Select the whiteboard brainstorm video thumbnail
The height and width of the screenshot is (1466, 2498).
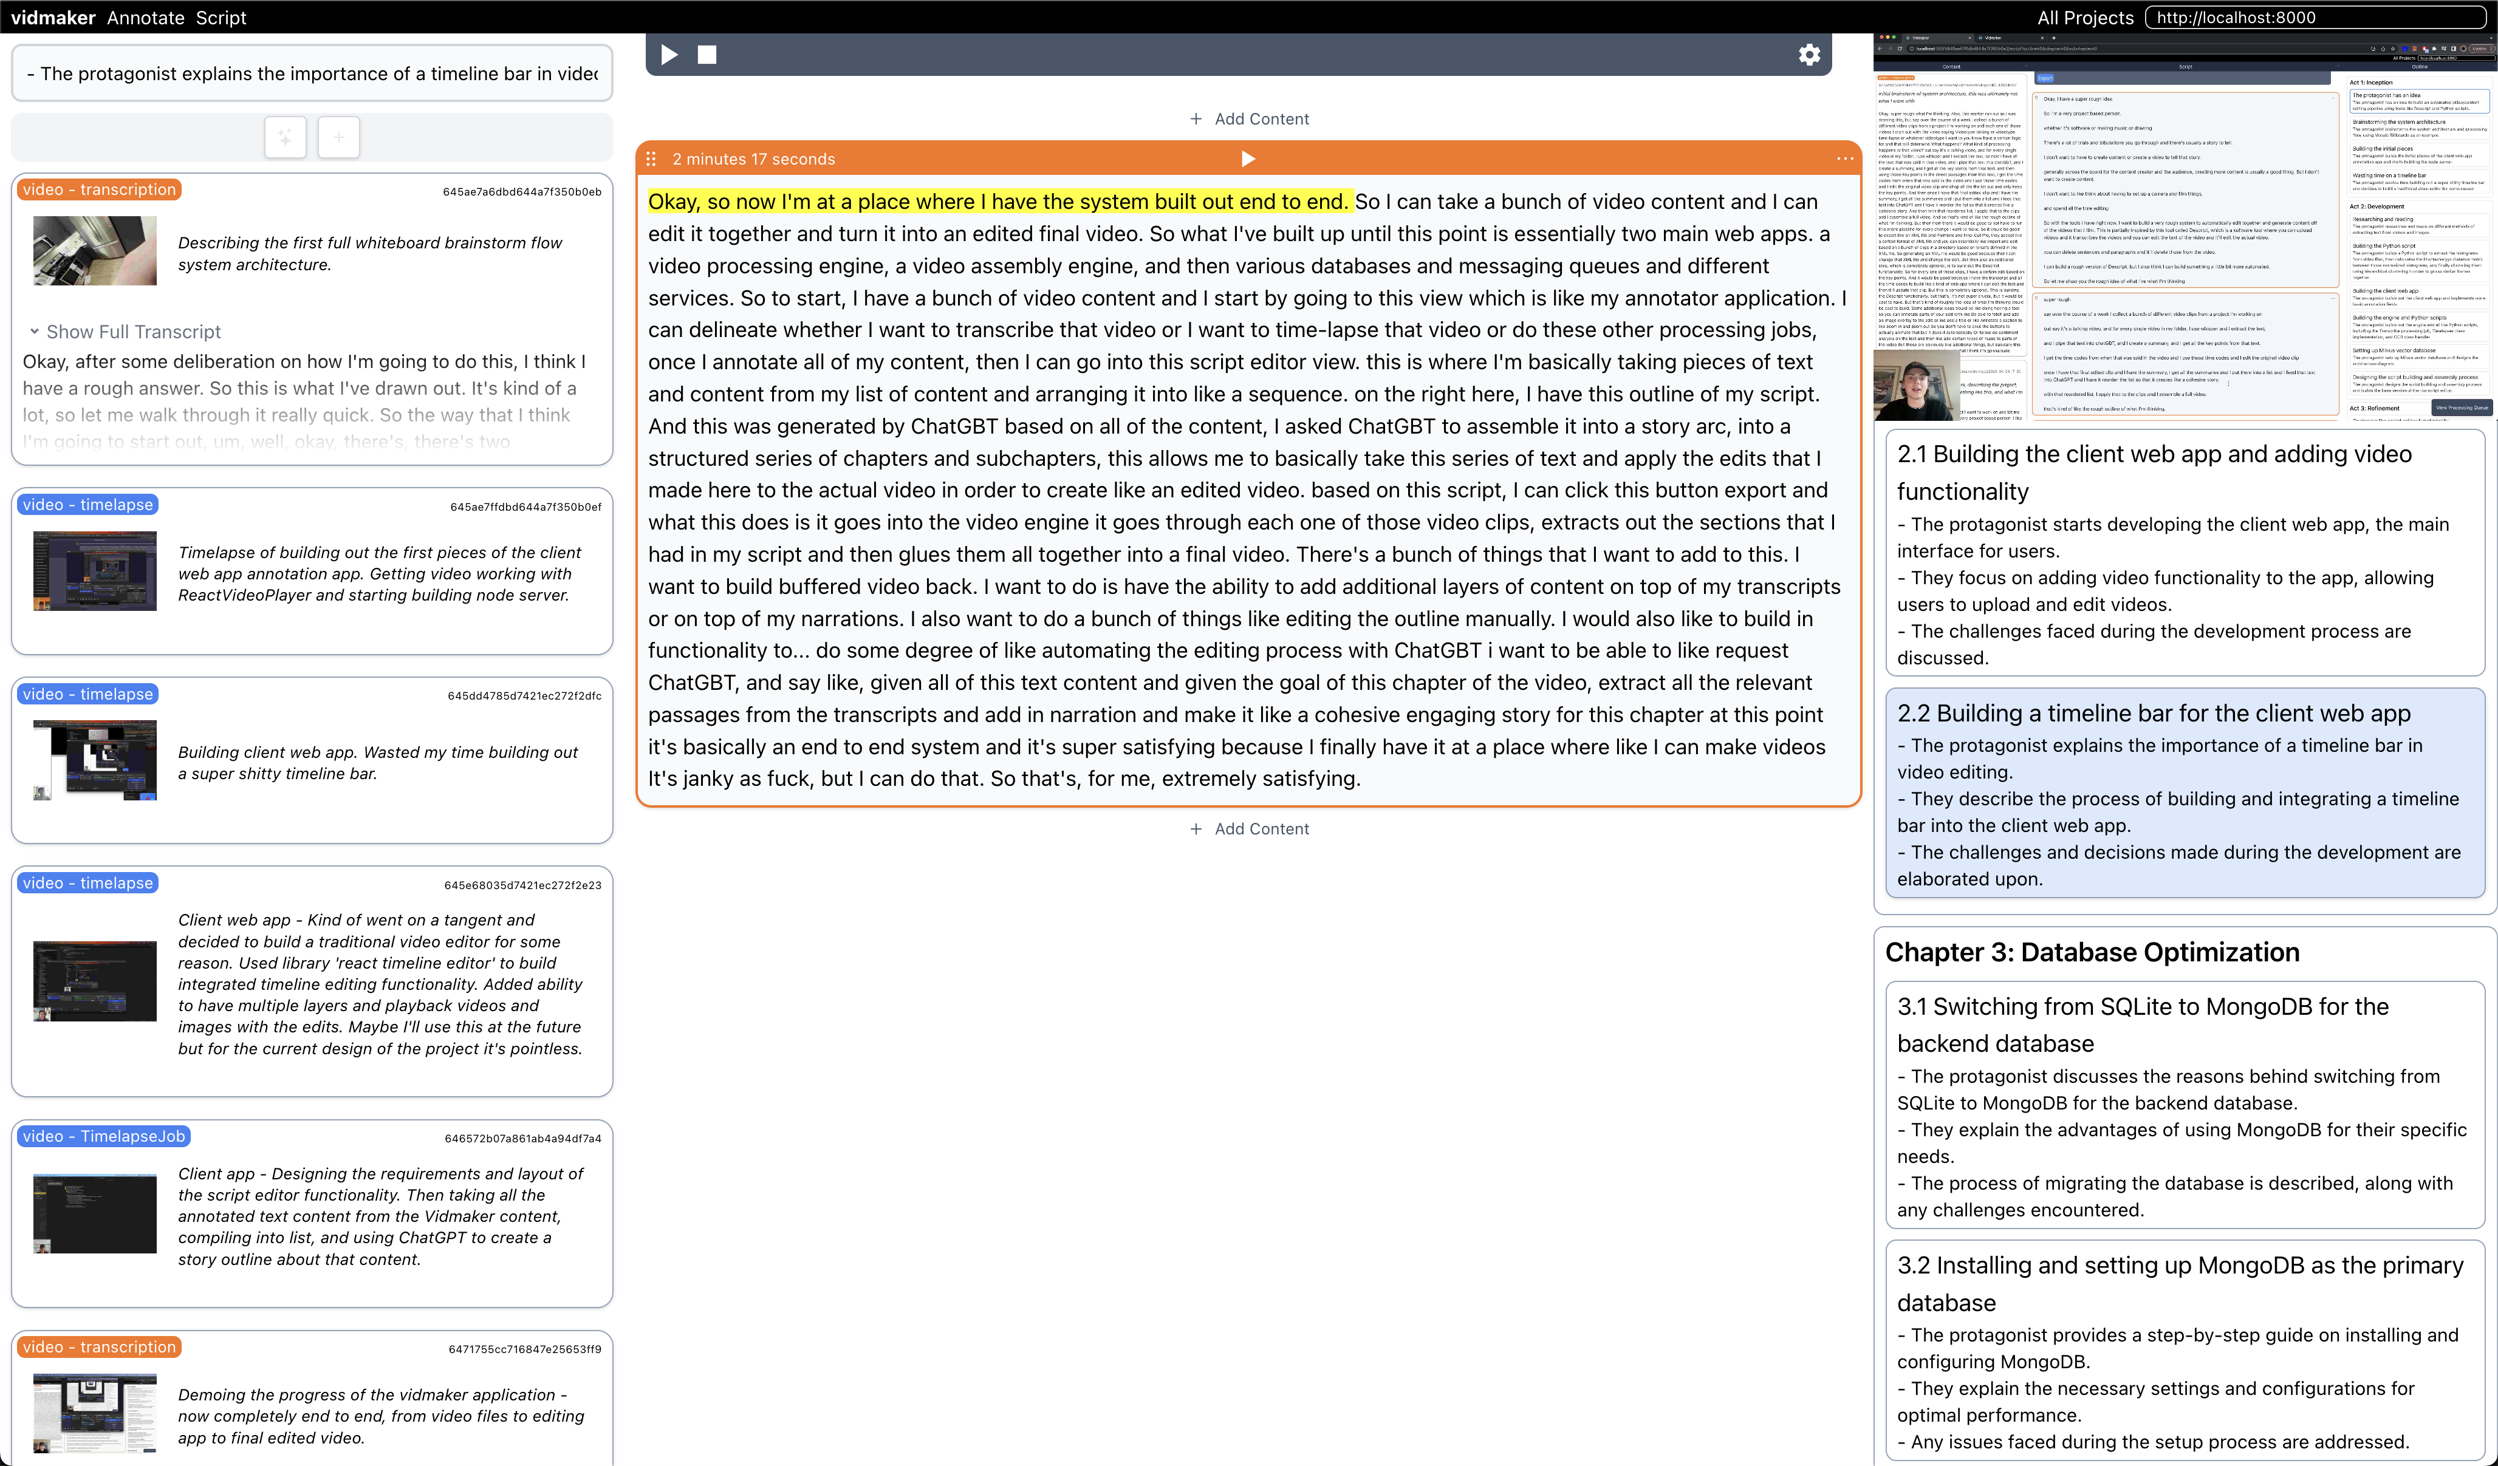pyautogui.click(x=94, y=251)
